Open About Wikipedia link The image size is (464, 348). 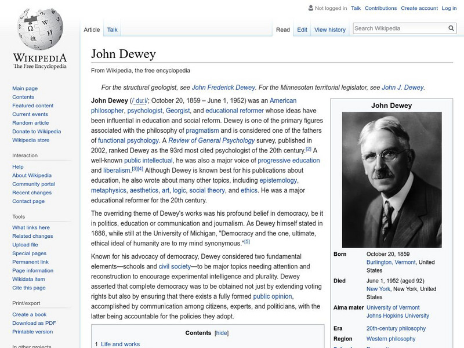32,175
